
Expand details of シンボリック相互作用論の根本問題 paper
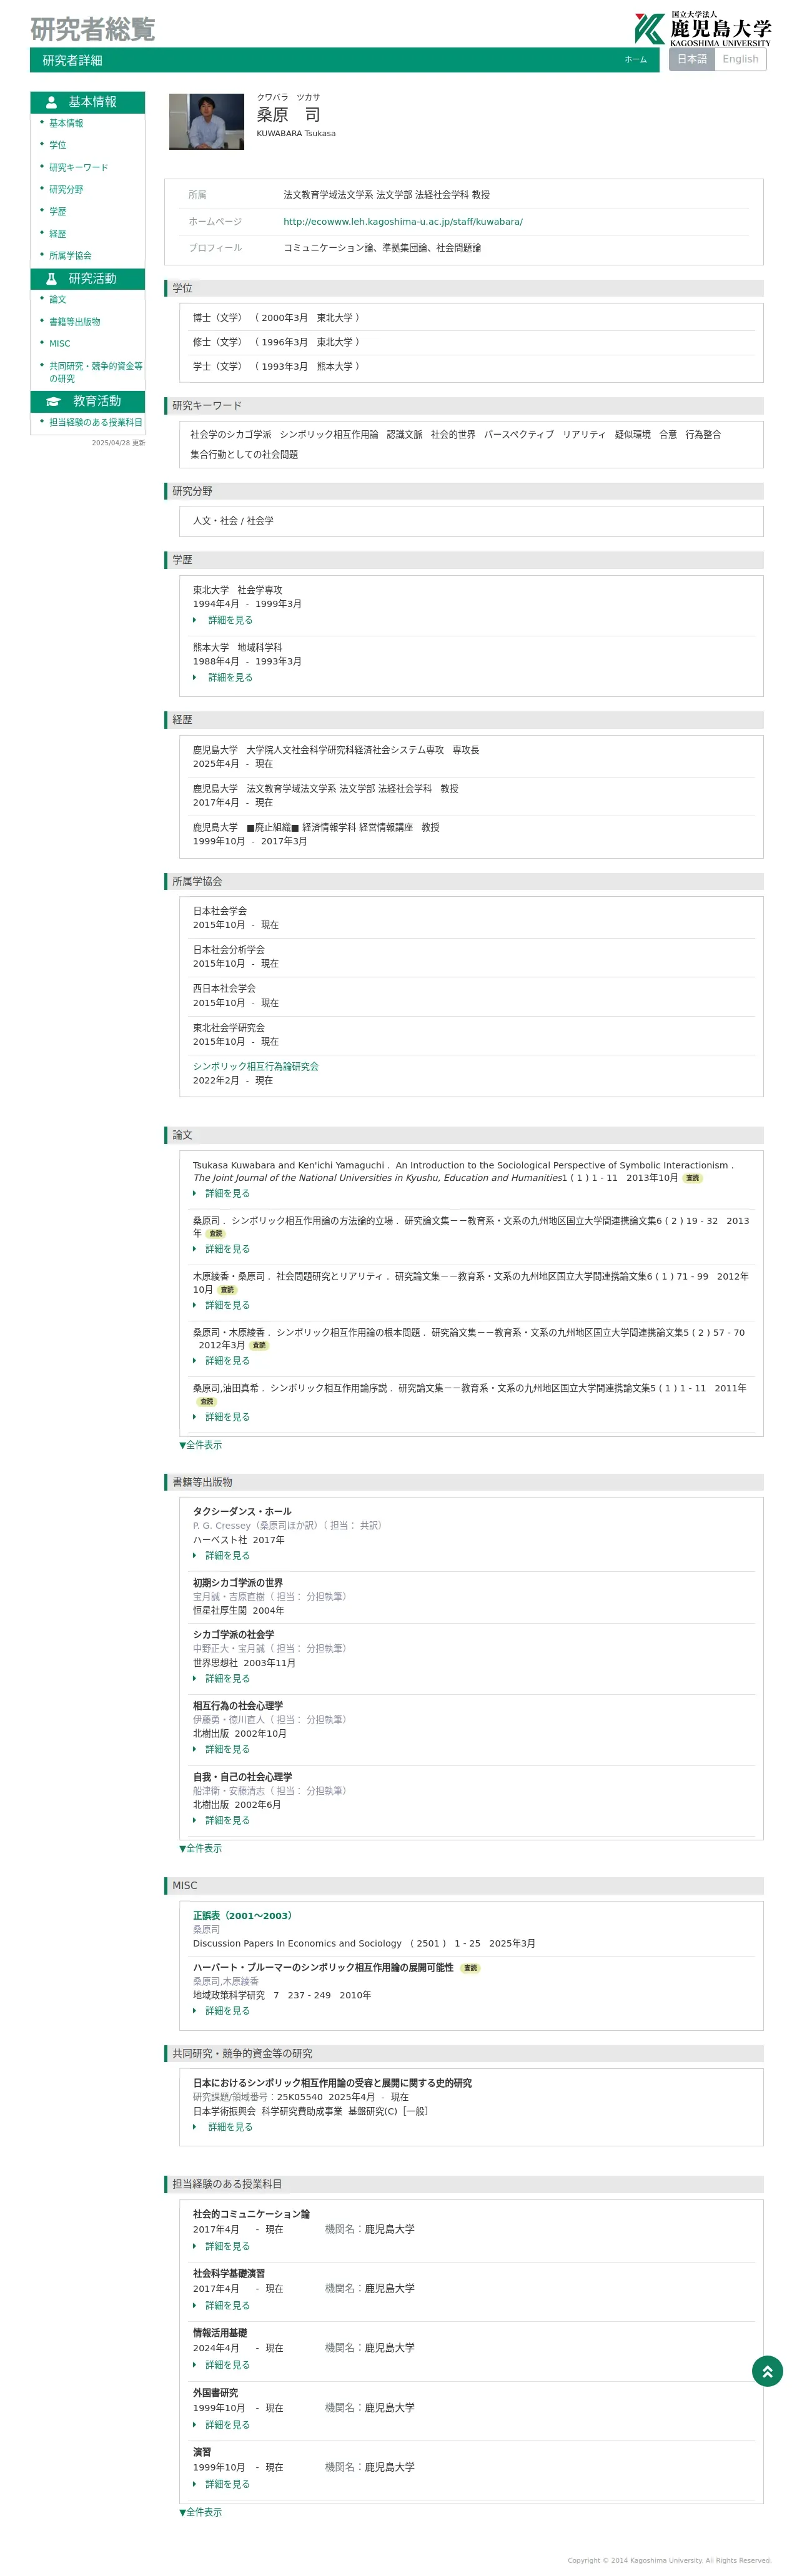tap(228, 1360)
